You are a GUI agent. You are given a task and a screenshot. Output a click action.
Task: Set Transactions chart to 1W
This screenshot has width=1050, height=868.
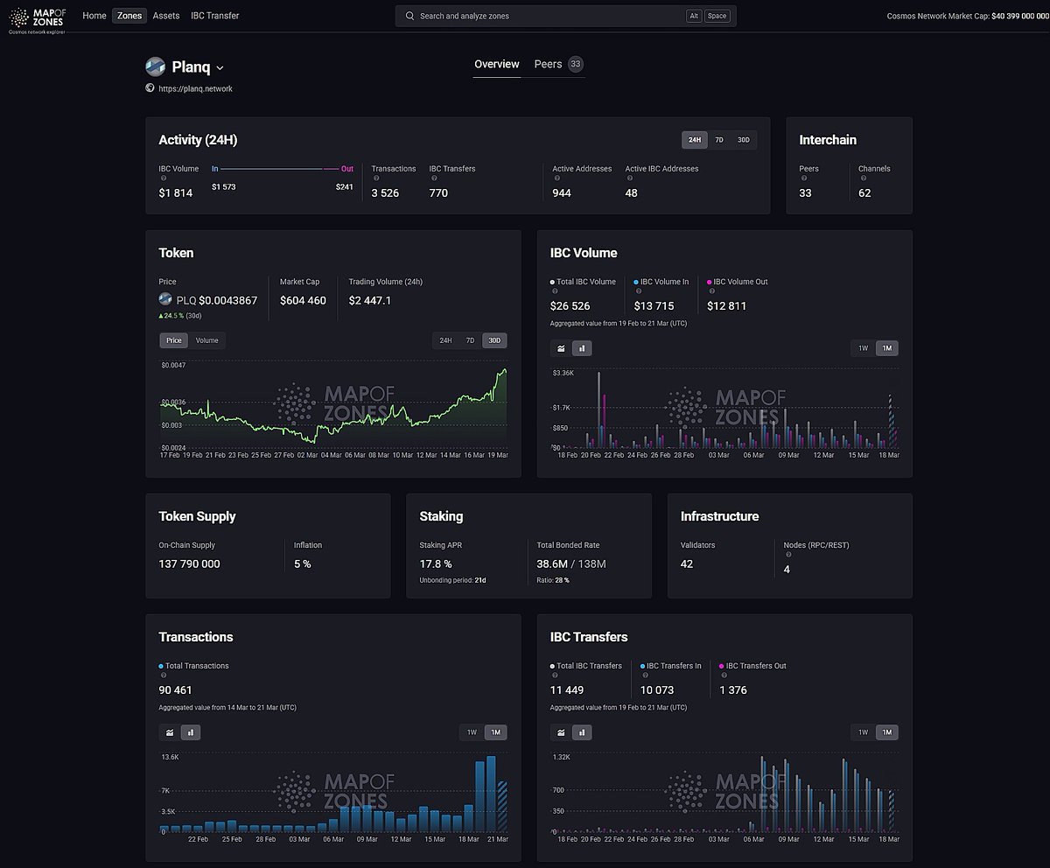point(472,732)
